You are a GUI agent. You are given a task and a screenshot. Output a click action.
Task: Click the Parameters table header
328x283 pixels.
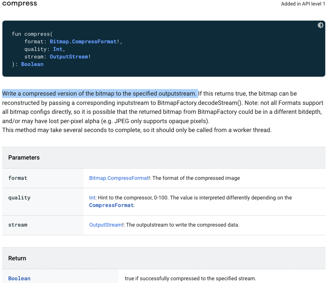pos(24,157)
